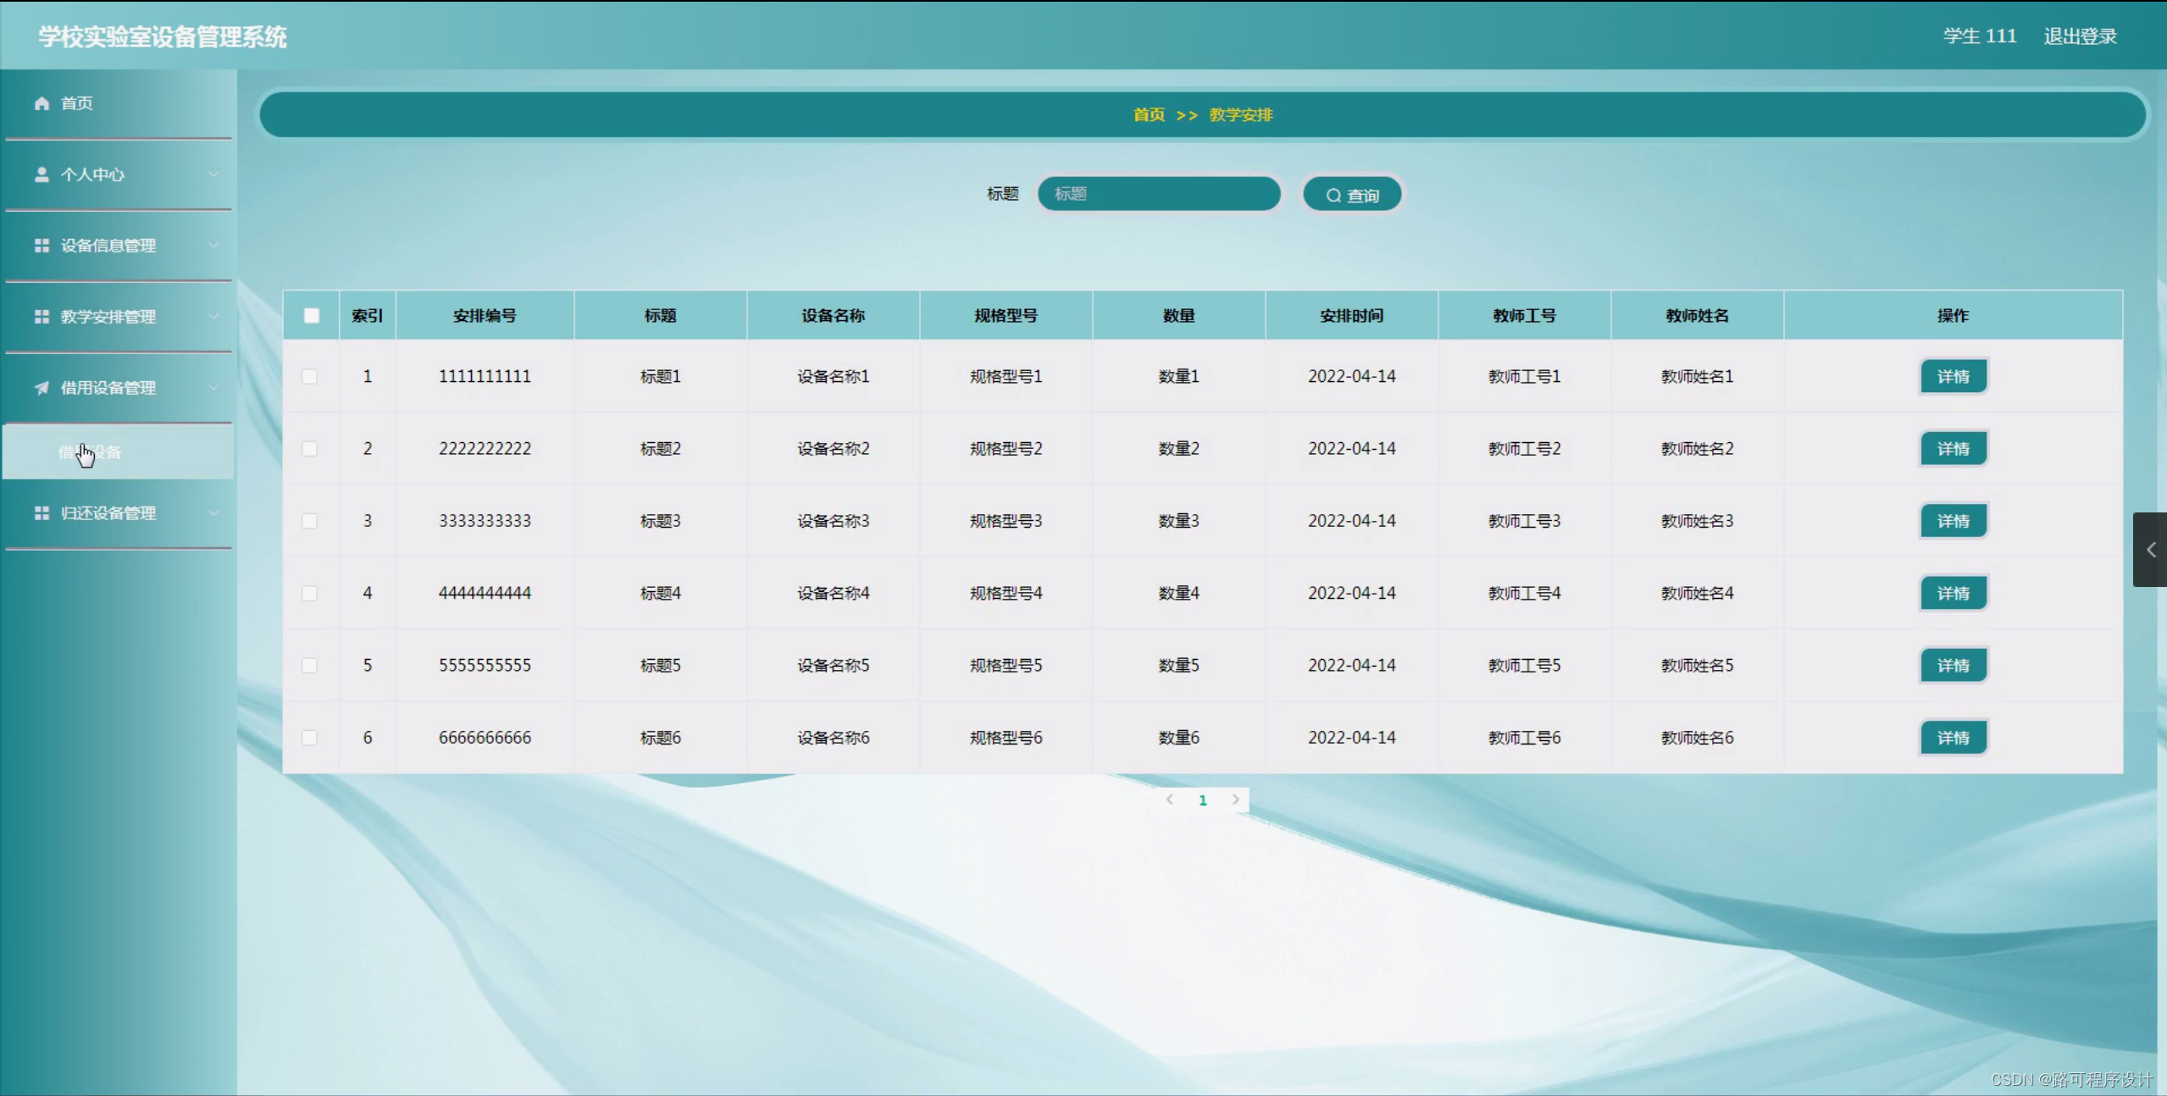
Task: Click the collapse arrow on right edge
Action: coord(2150,550)
